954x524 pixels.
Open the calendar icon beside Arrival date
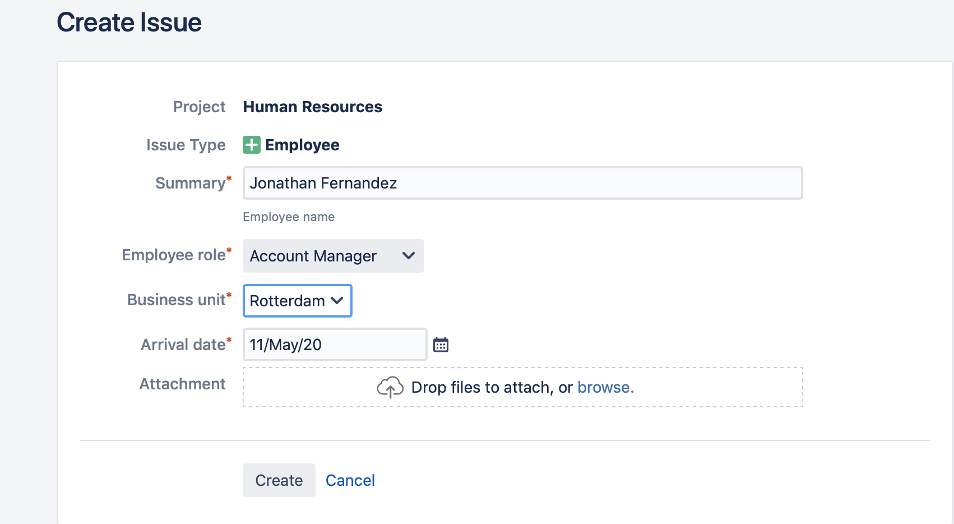pyautogui.click(x=441, y=344)
